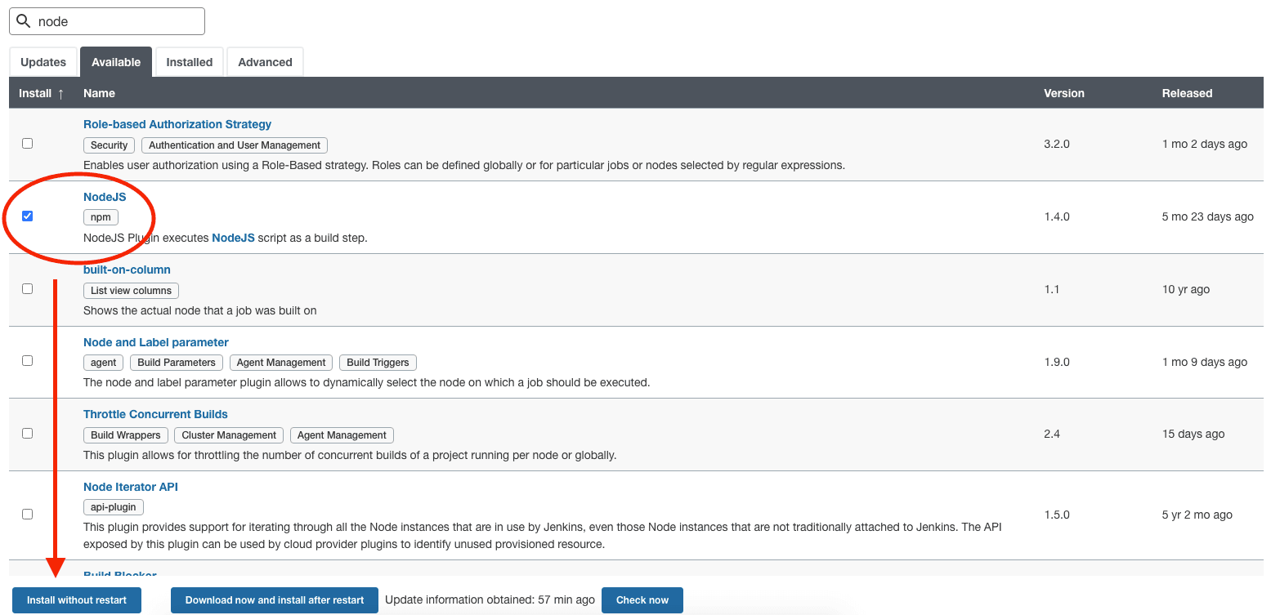Go to the Advanced tab
This screenshot has height=615, width=1271.
(x=265, y=62)
